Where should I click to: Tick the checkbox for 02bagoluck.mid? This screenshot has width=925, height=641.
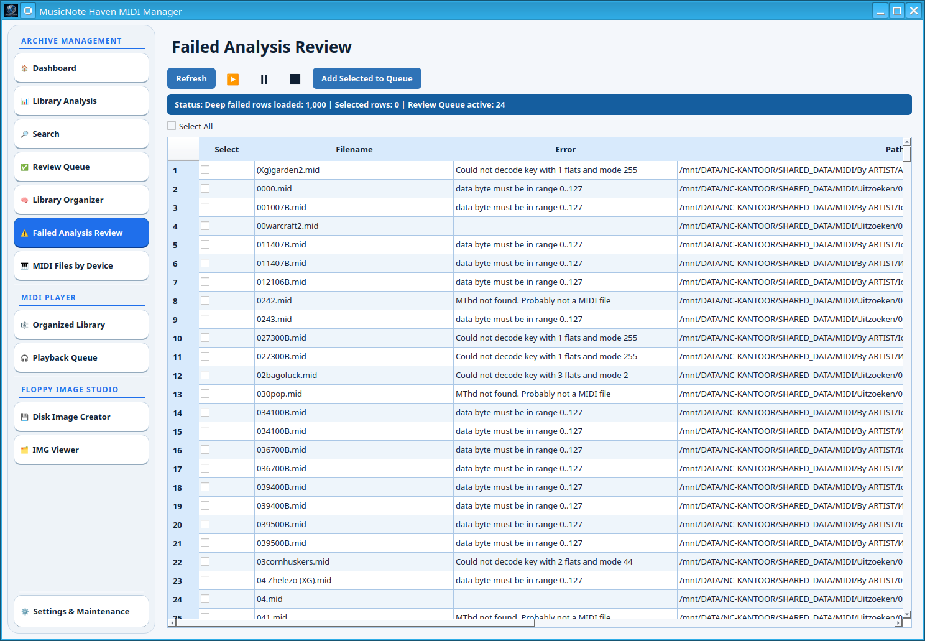pyautogui.click(x=205, y=375)
